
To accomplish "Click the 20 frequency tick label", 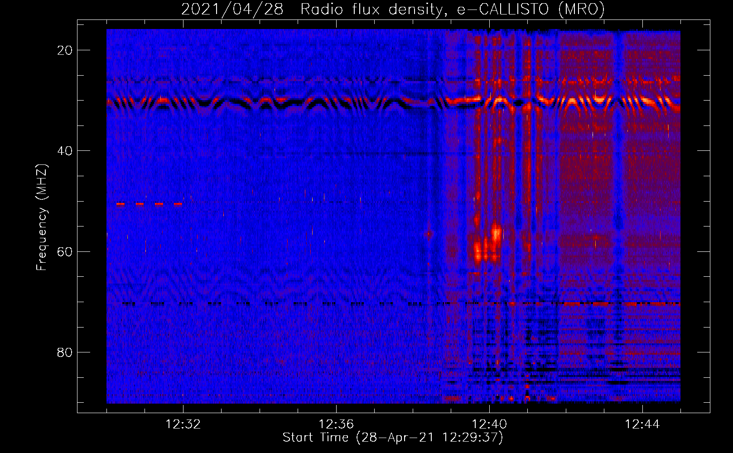I will (x=65, y=50).
